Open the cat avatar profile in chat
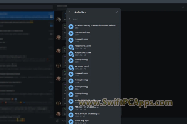This screenshot has height=124, width=187. (58, 19)
